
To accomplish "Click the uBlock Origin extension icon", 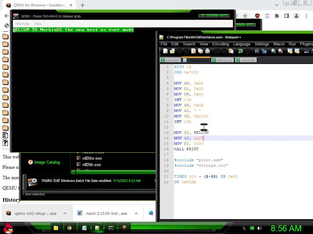I will click(257, 16).
